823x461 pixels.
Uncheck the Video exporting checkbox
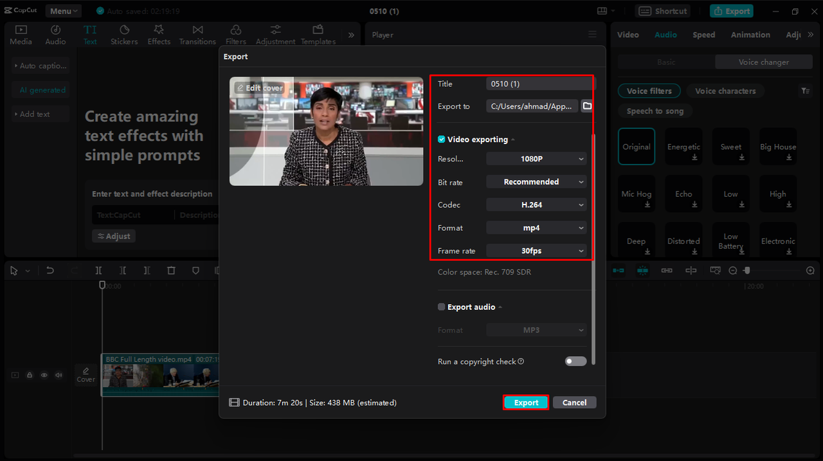click(x=441, y=140)
